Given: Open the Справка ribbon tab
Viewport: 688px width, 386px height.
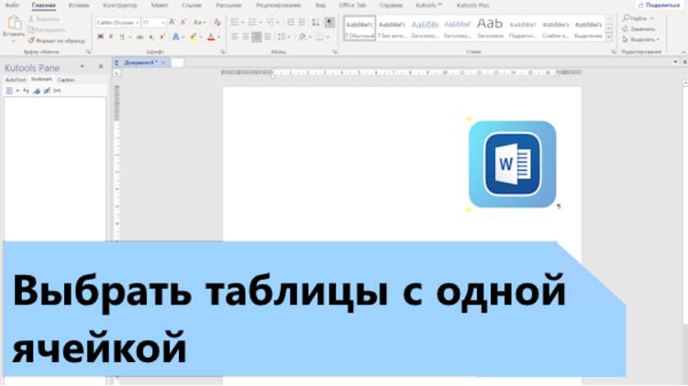Looking at the screenshot, I should coord(391,6).
